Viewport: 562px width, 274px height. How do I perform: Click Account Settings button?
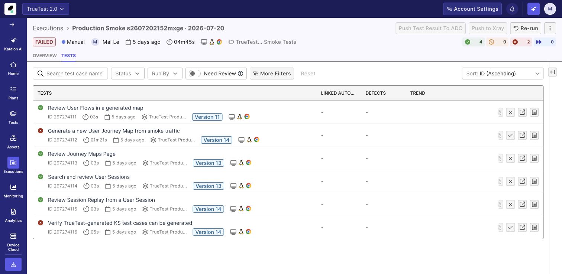[472, 9]
